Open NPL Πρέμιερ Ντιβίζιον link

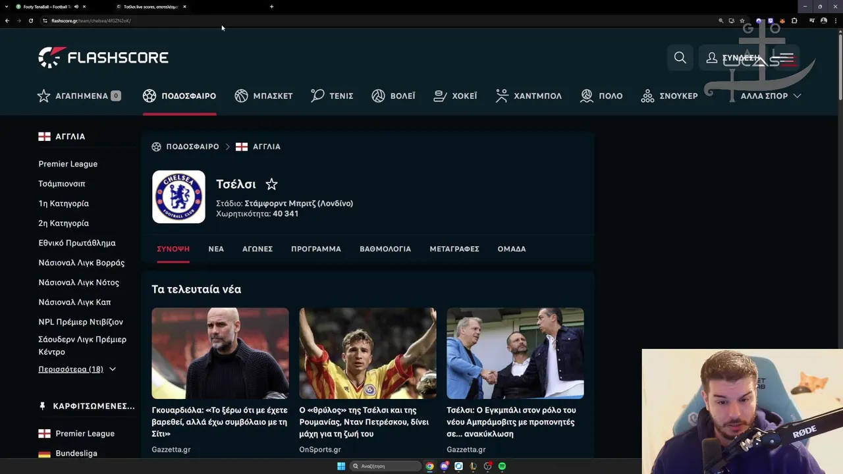81,322
